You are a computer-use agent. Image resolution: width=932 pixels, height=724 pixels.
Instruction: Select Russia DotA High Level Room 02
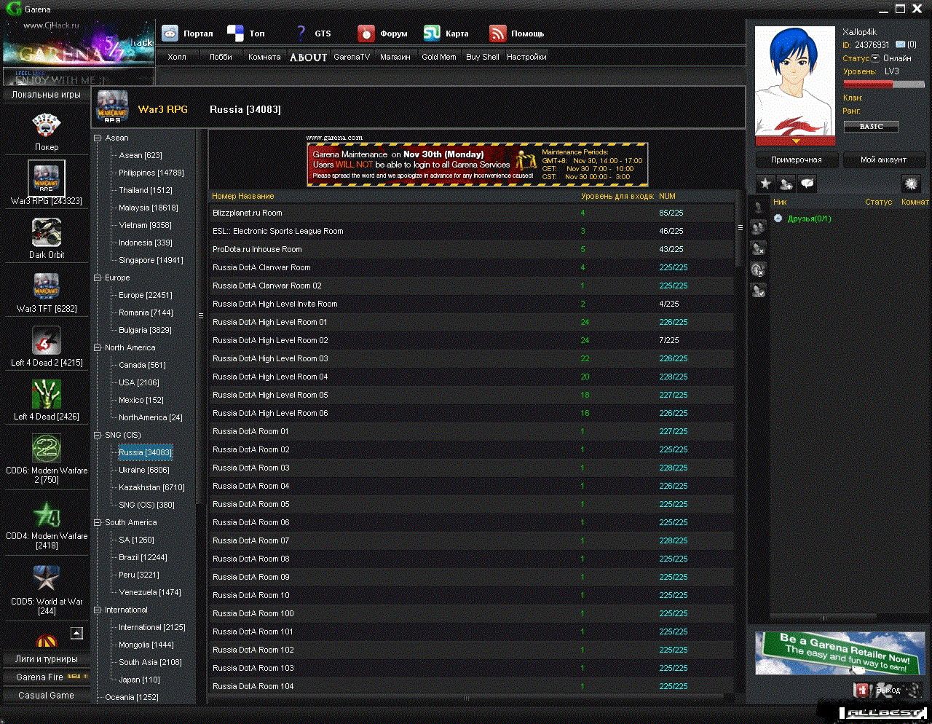472,340
